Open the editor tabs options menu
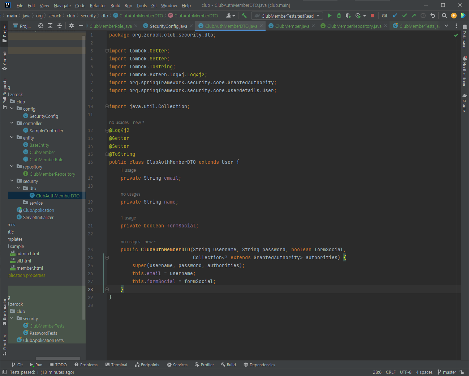The image size is (469, 376). click(456, 26)
